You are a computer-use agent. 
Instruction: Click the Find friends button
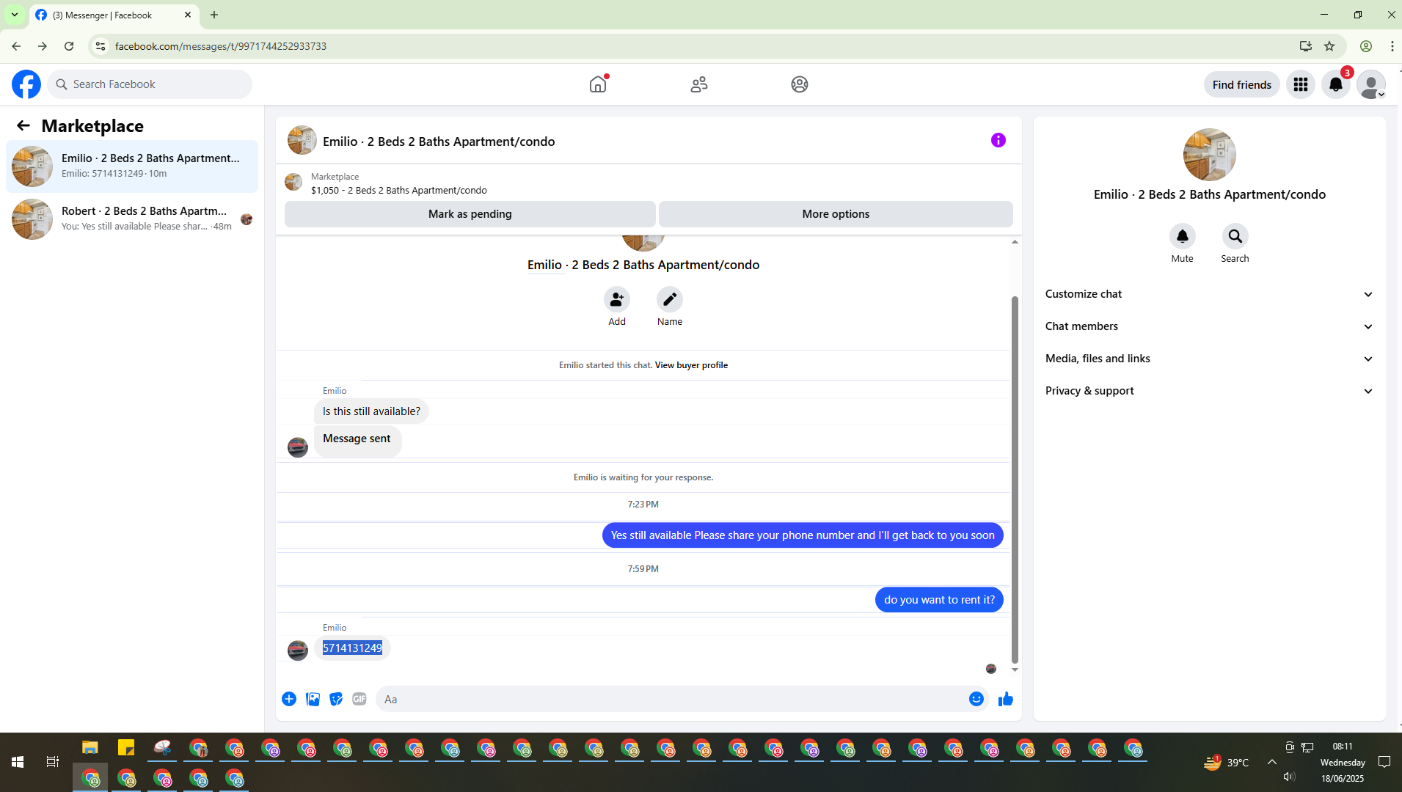coord(1242,84)
